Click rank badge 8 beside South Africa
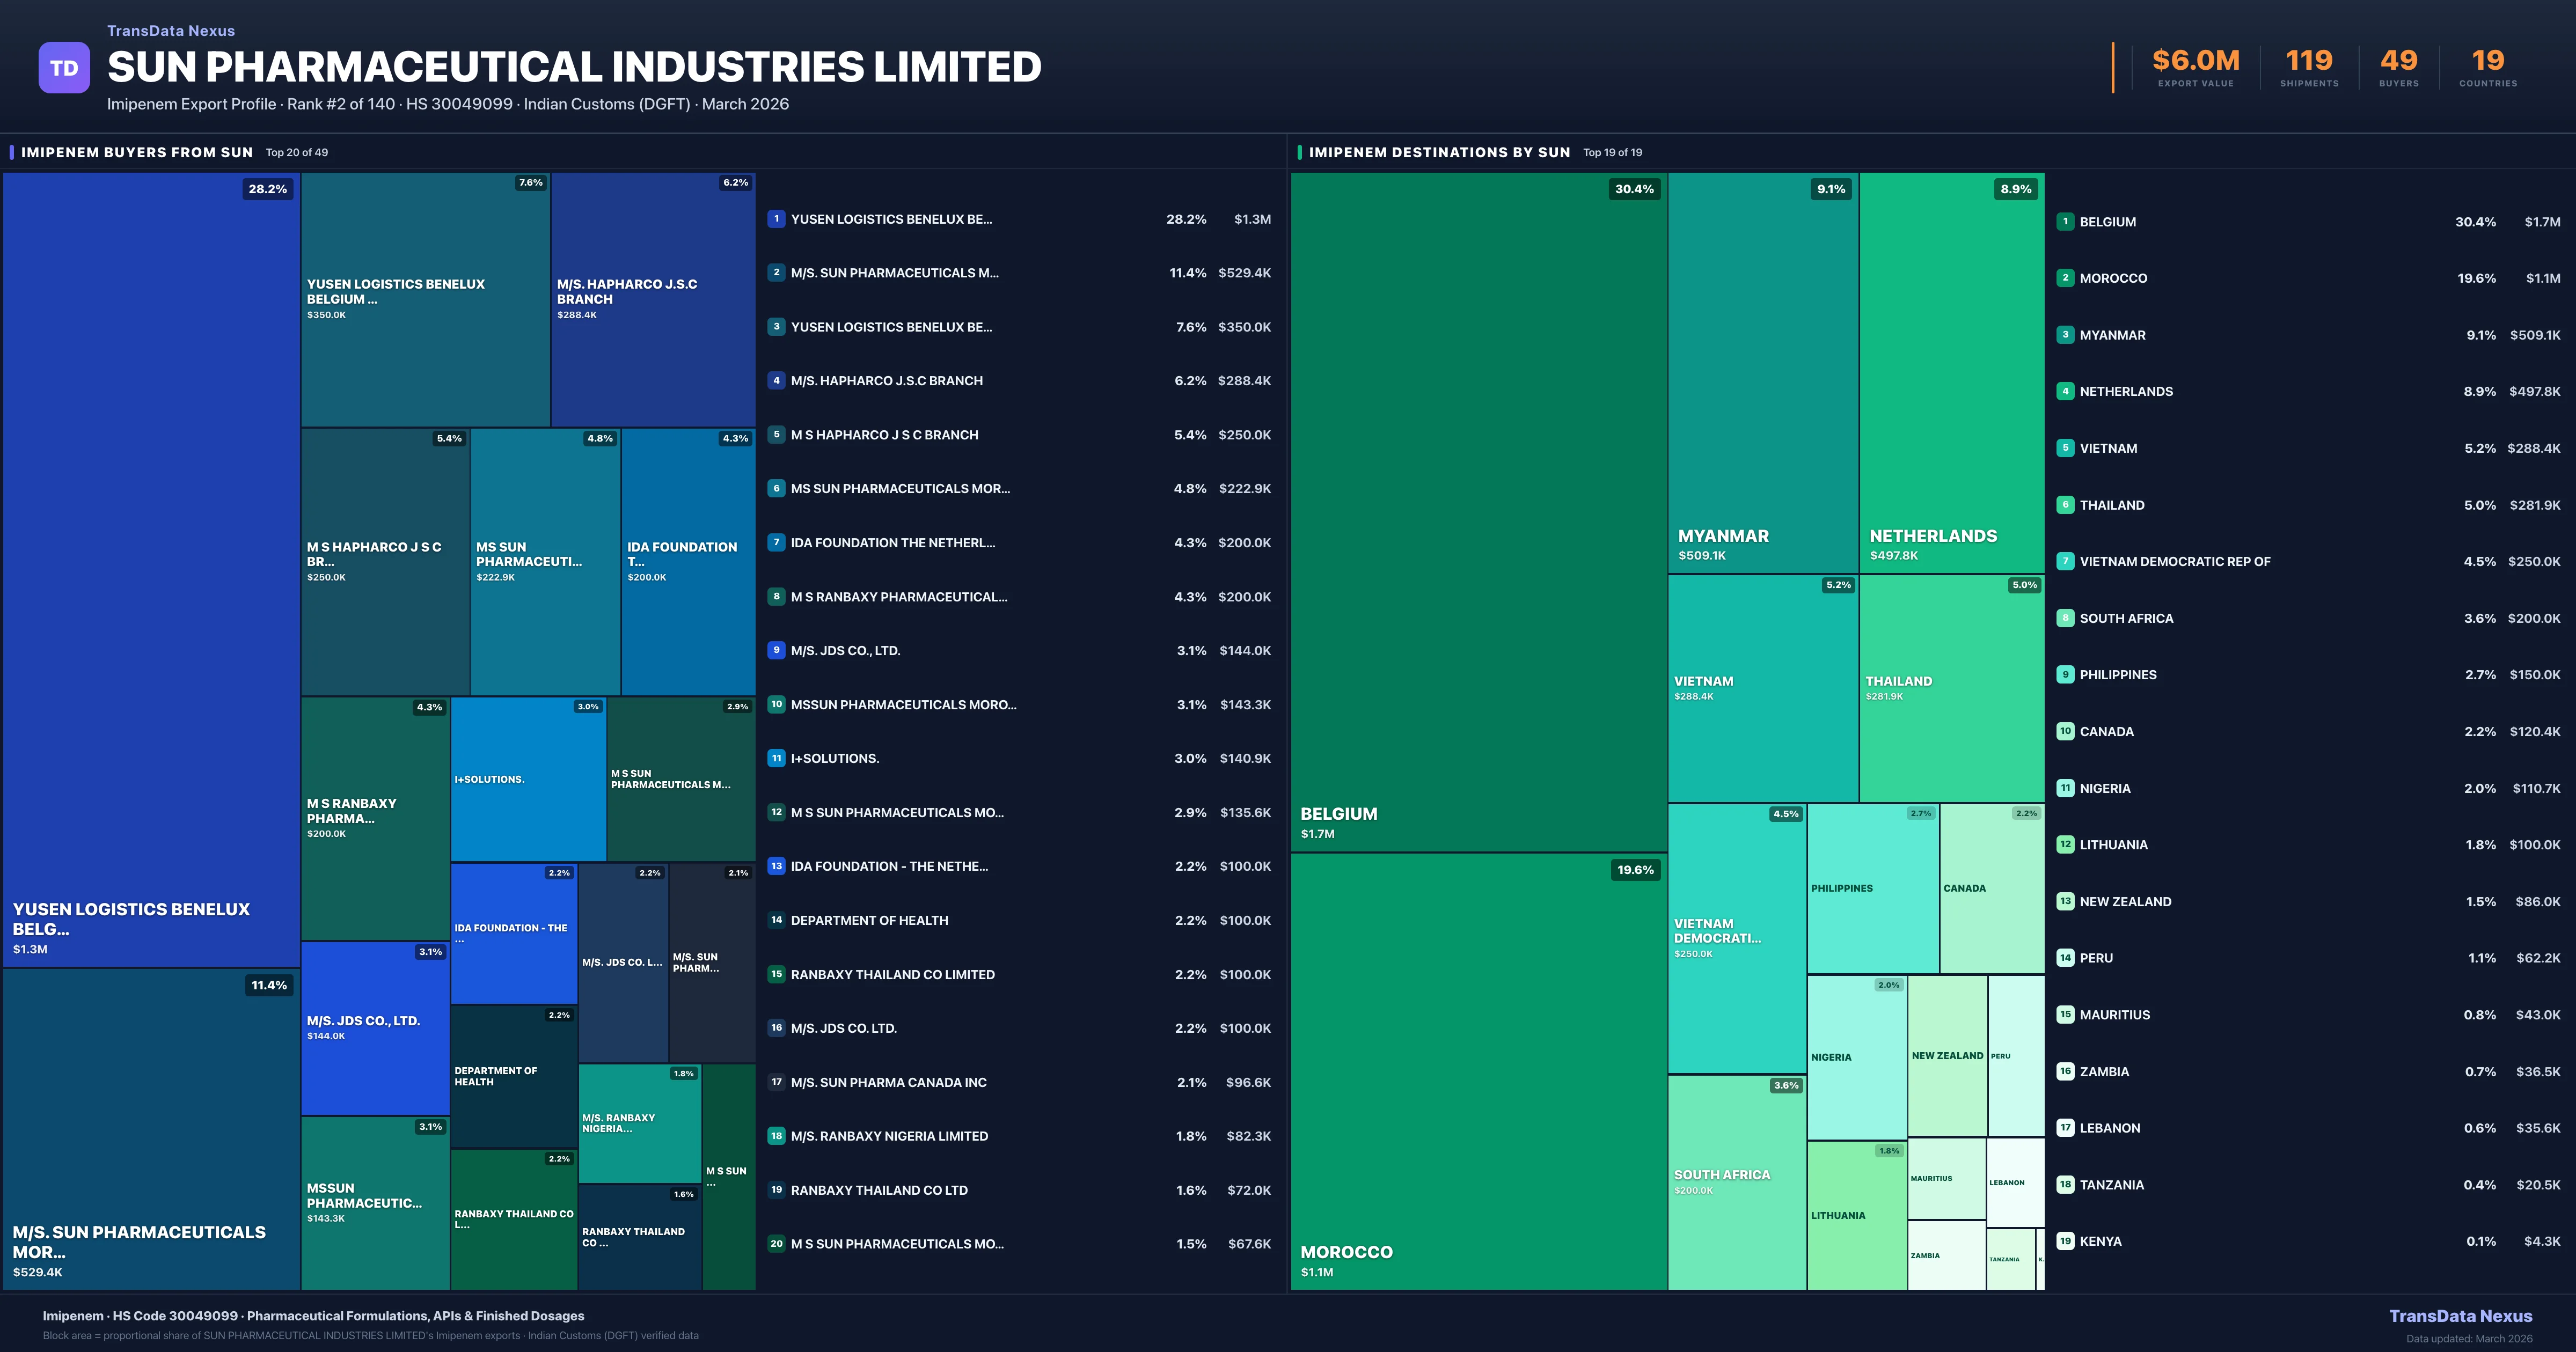Image resolution: width=2576 pixels, height=1352 pixels. point(2065,618)
